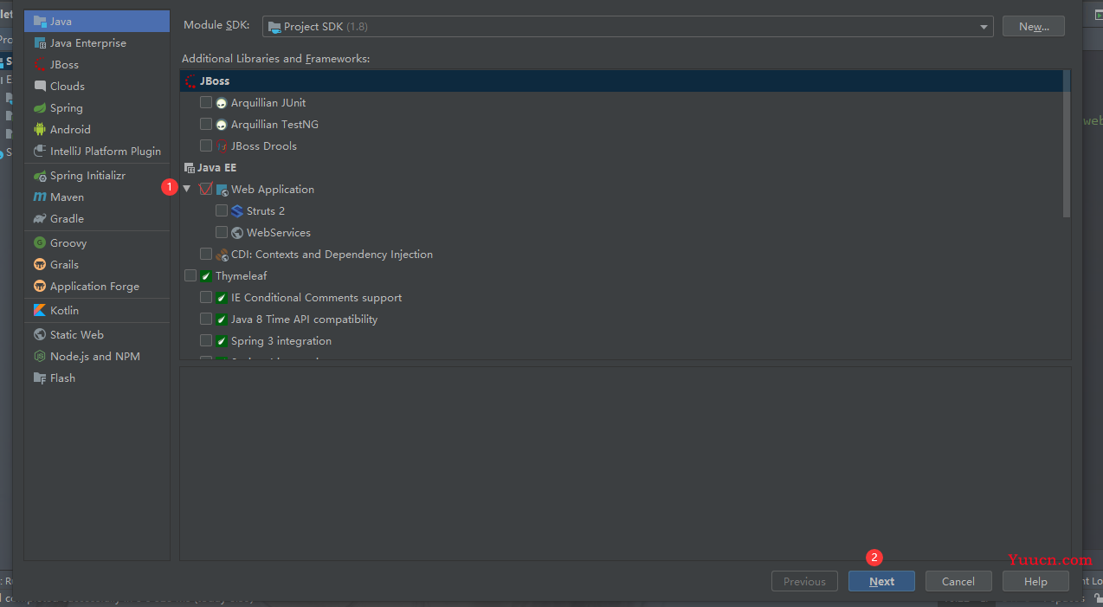Select IntelliJ Platform Plugin icon
Viewport: 1103px width, 607px height.
40,151
